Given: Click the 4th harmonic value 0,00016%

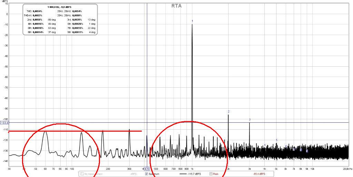Looking at the screenshot, I should click(38, 24).
